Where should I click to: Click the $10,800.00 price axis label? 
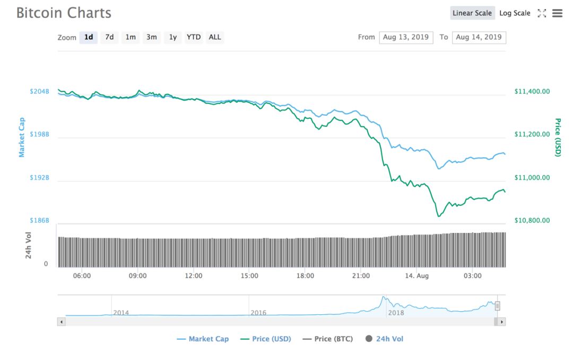point(532,220)
